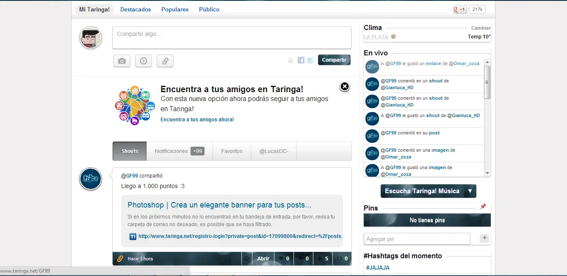The image size is (567, 276).
Task: Open the Favoritos tab
Action: pyautogui.click(x=232, y=151)
